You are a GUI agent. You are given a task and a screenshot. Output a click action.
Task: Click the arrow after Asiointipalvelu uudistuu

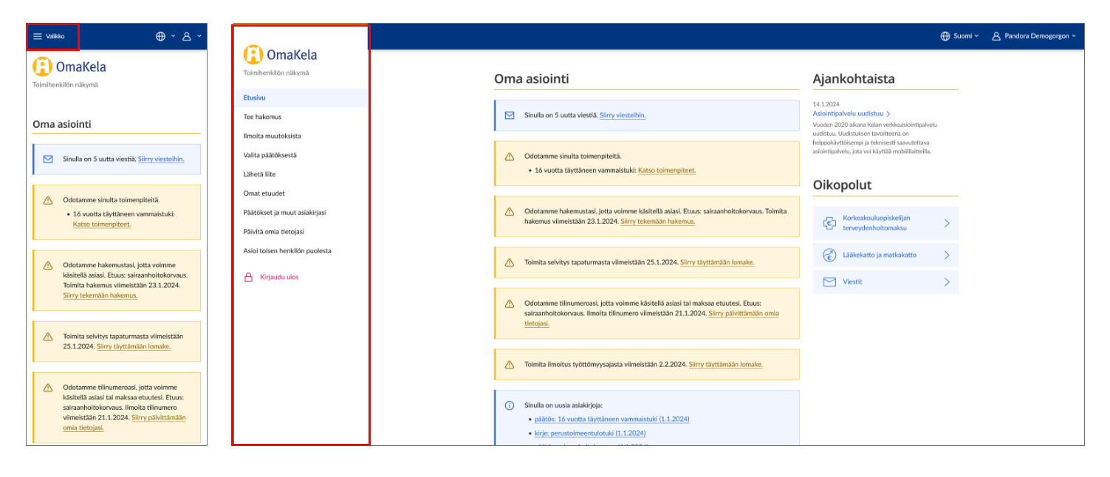(x=888, y=114)
